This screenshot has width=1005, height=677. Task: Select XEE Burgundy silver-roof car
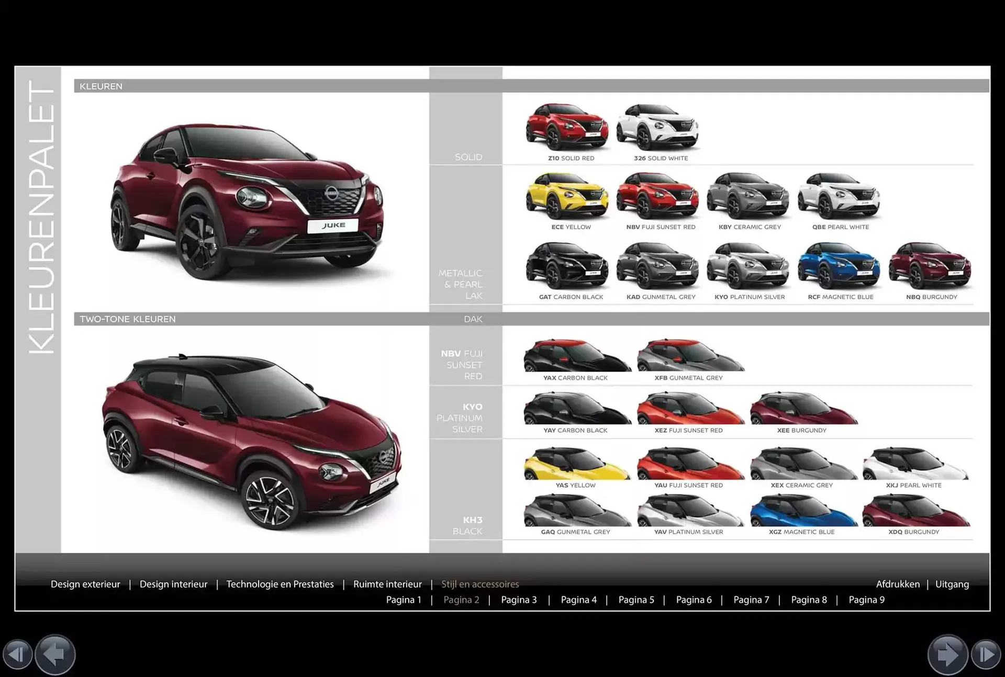click(x=803, y=409)
